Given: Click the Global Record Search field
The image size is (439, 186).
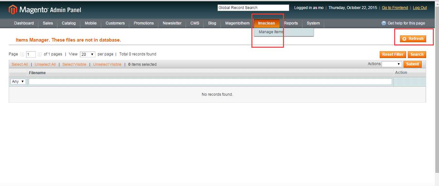Looking at the screenshot, I should [253, 8].
